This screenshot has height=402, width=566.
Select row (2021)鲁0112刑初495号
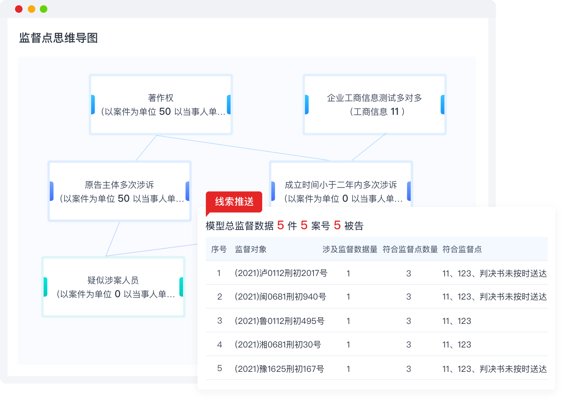[280, 321]
